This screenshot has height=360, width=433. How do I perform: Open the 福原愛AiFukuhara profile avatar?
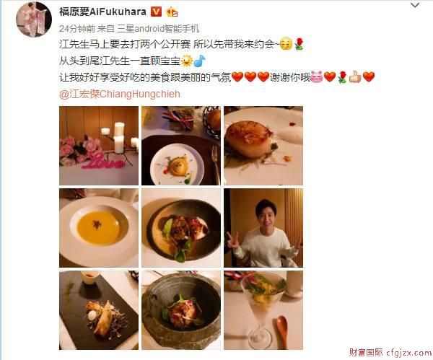34,19
